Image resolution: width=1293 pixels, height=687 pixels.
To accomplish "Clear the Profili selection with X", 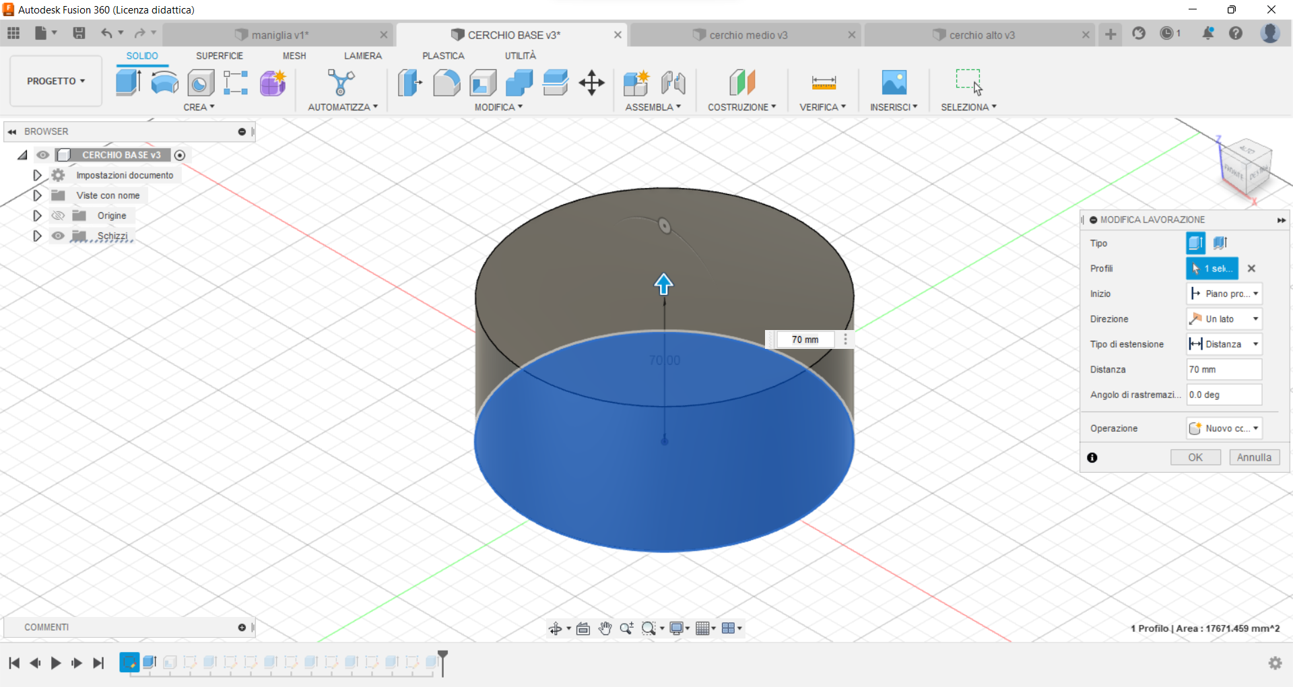I will (x=1251, y=268).
